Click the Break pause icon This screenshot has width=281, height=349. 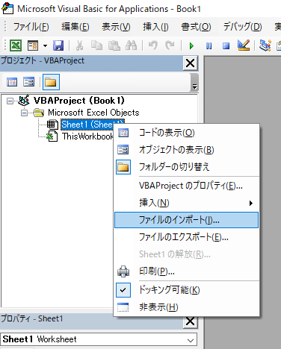209,46
